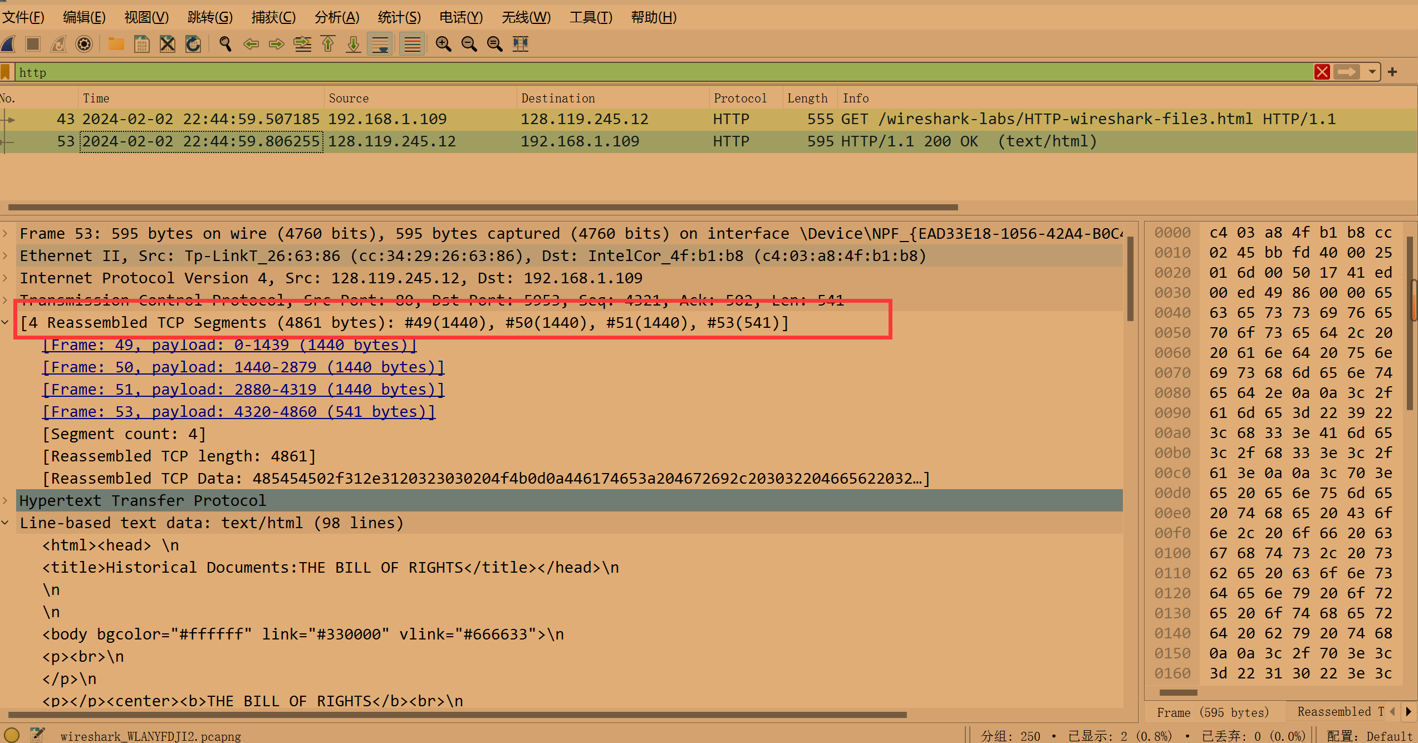Clear the display filter with red X
Viewport: 1418px width, 743px height.
pyautogui.click(x=1322, y=72)
